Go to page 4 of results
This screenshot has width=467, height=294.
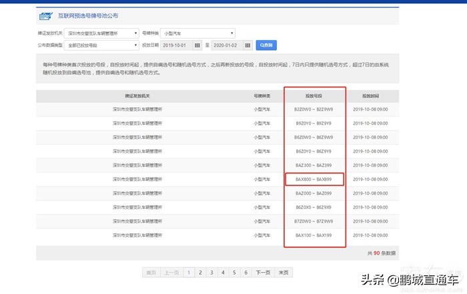point(223,272)
